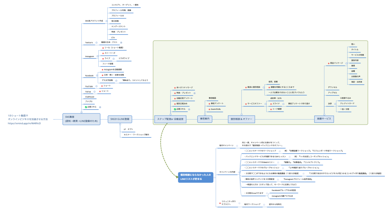Select the blue 個別相談にならなかった人 node
Image resolution: width=388 pixels, height=210 pixels.
[196, 177]
